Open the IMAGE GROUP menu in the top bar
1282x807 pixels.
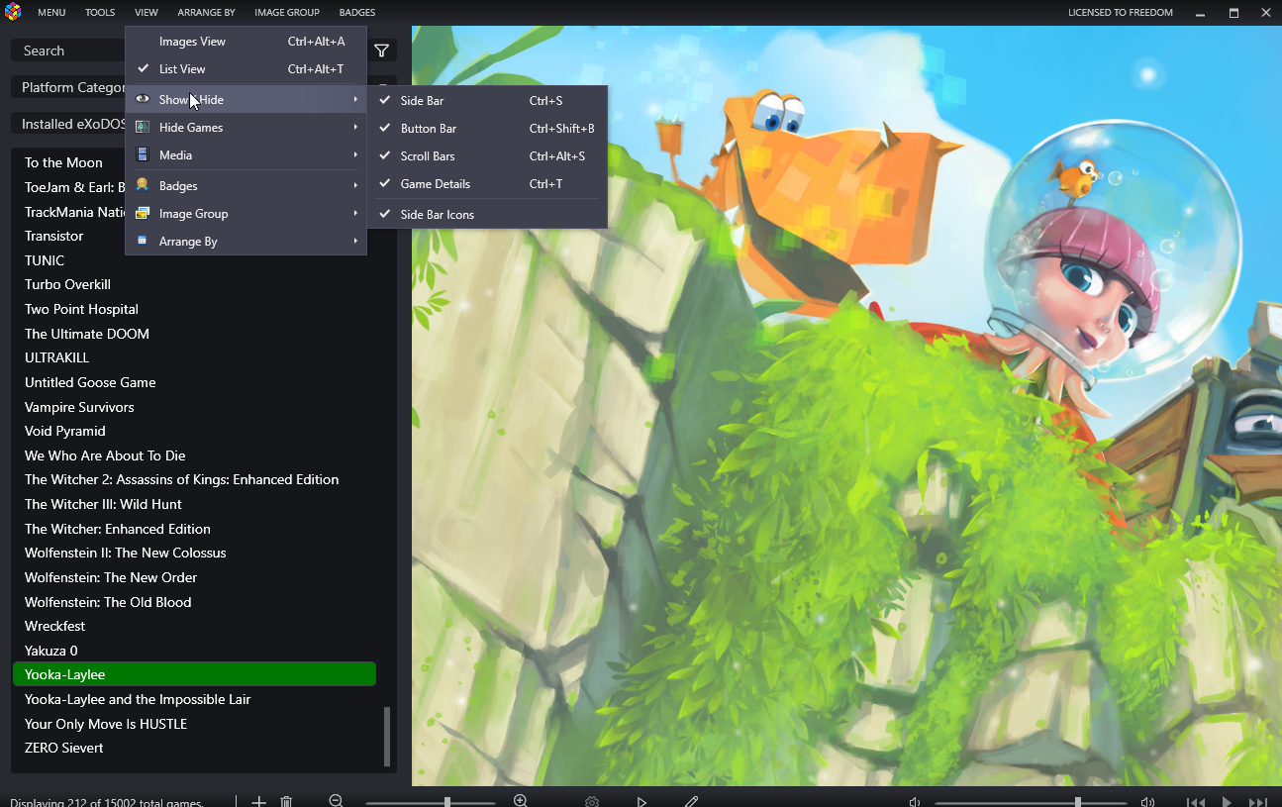click(287, 13)
